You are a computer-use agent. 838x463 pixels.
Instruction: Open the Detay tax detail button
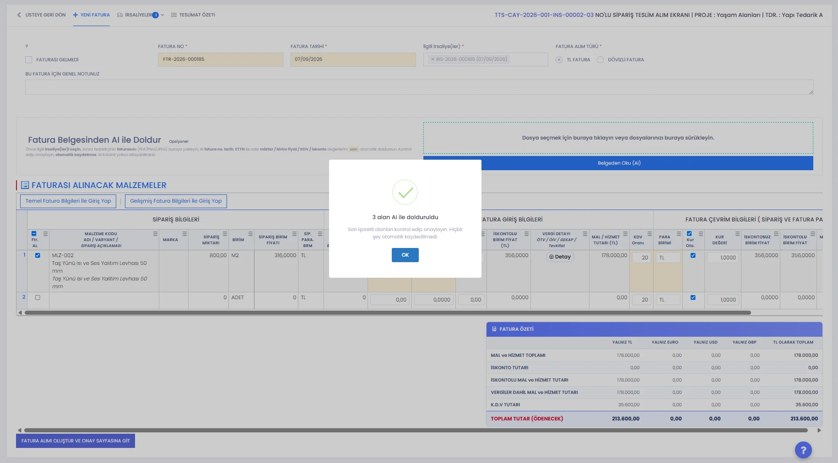(x=560, y=257)
